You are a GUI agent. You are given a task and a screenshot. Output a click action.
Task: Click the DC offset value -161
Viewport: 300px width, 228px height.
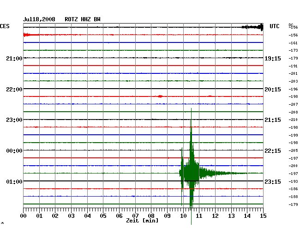(x=293, y=43)
